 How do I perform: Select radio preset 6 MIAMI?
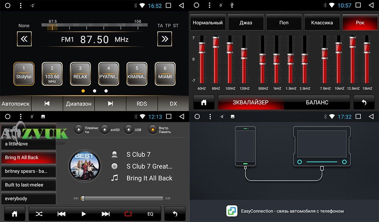[165, 74]
